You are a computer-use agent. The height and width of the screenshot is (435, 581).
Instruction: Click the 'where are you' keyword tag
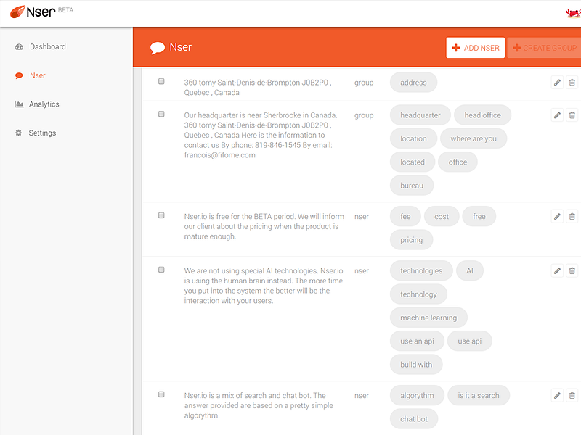point(474,138)
